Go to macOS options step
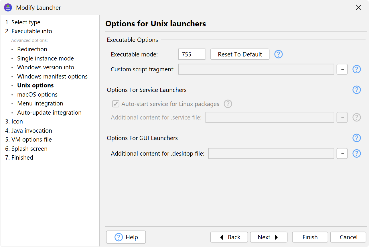The image size is (369, 247). (37, 95)
